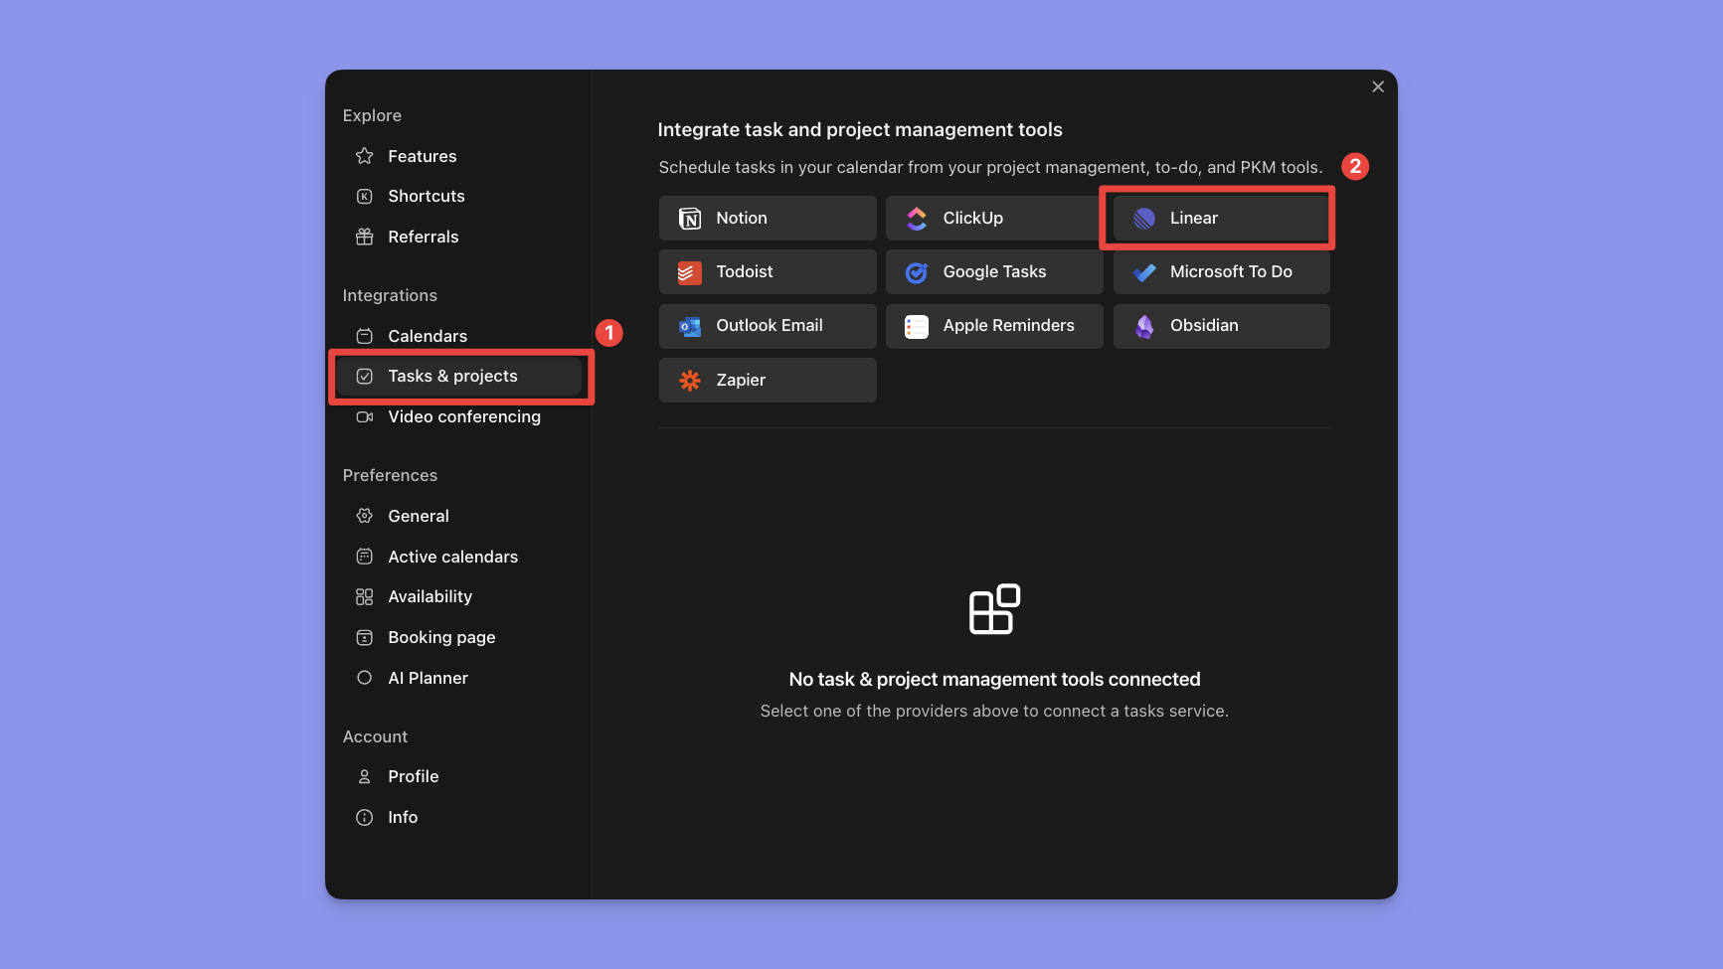Screen dimensions: 1723x969
Task: Open the Profile account page
Action: click(x=458, y=777)
